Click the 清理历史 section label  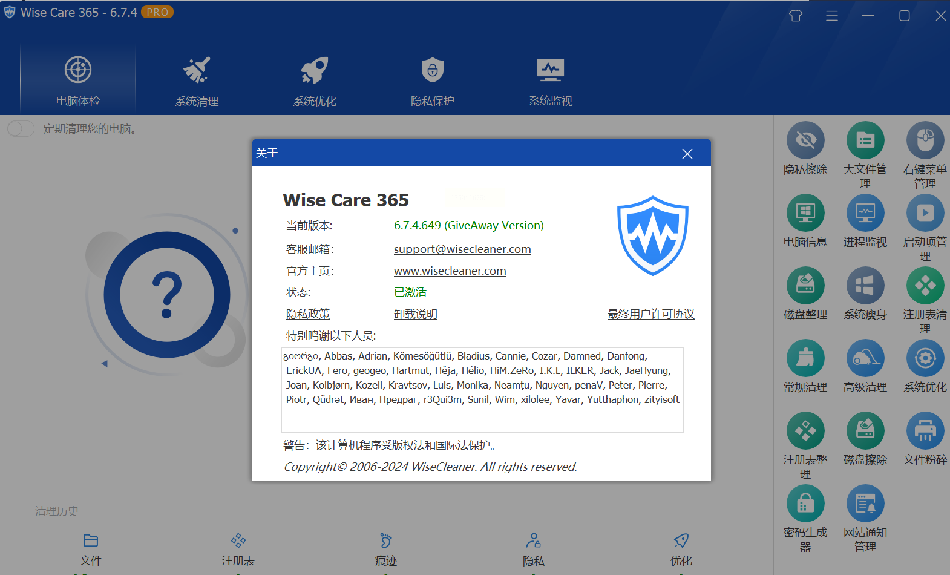(x=57, y=511)
